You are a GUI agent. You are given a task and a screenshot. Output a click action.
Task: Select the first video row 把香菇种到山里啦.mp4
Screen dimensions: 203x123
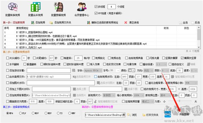point(79,32)
